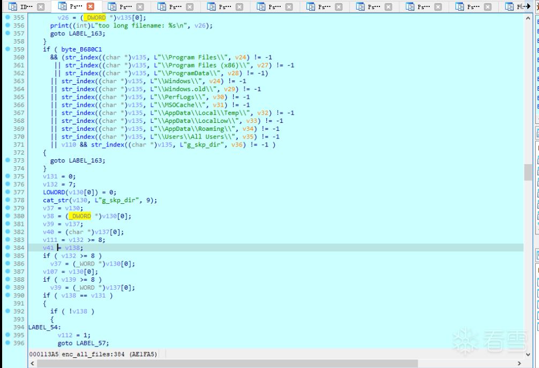Click the blue marker beside line 392

pyautogui.click(x=8, y=311)
